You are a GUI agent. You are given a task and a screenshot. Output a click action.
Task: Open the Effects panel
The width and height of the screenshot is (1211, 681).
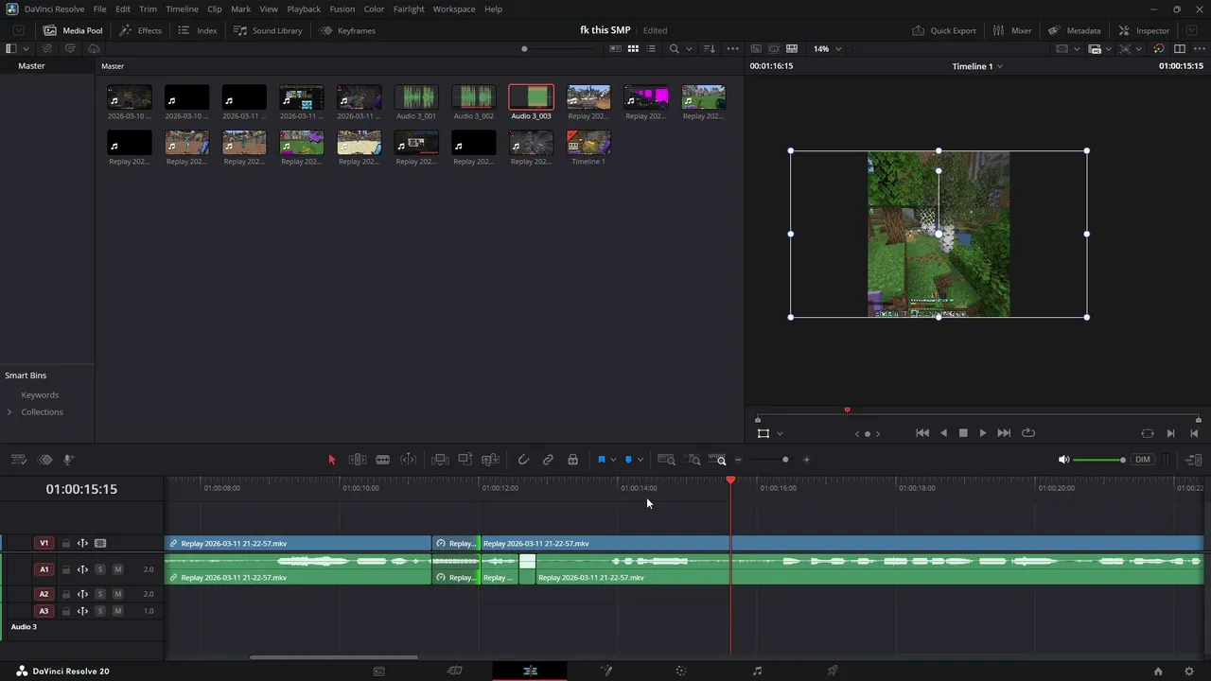(140, 30)
